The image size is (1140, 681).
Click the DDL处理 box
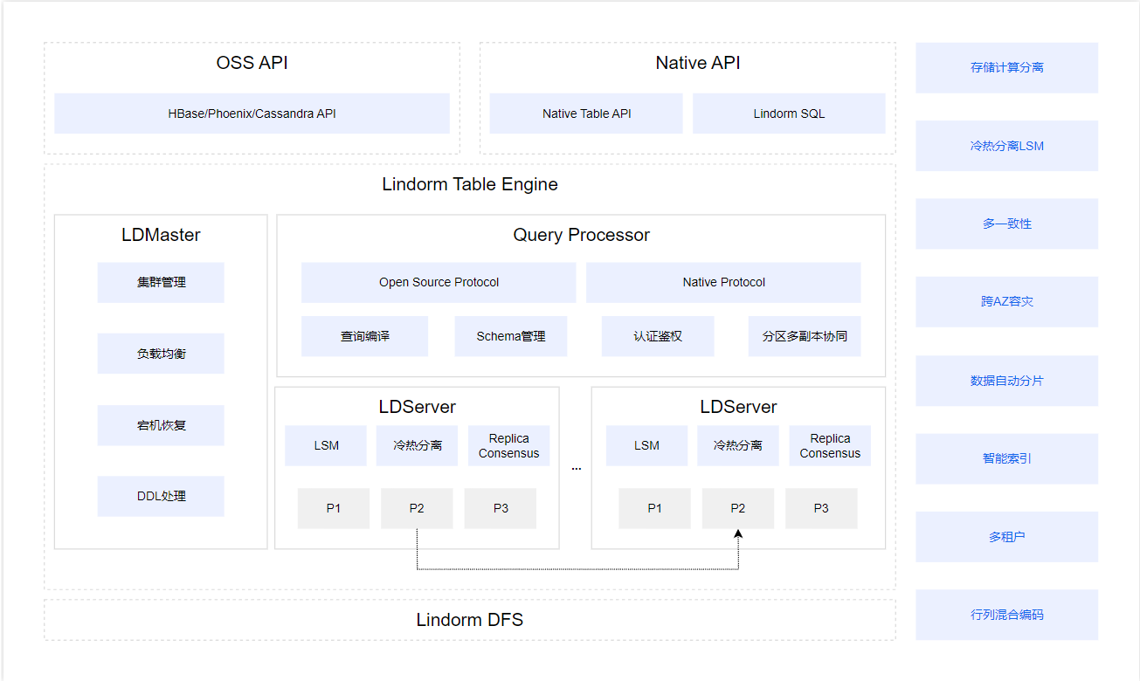[x=161, y=496]
